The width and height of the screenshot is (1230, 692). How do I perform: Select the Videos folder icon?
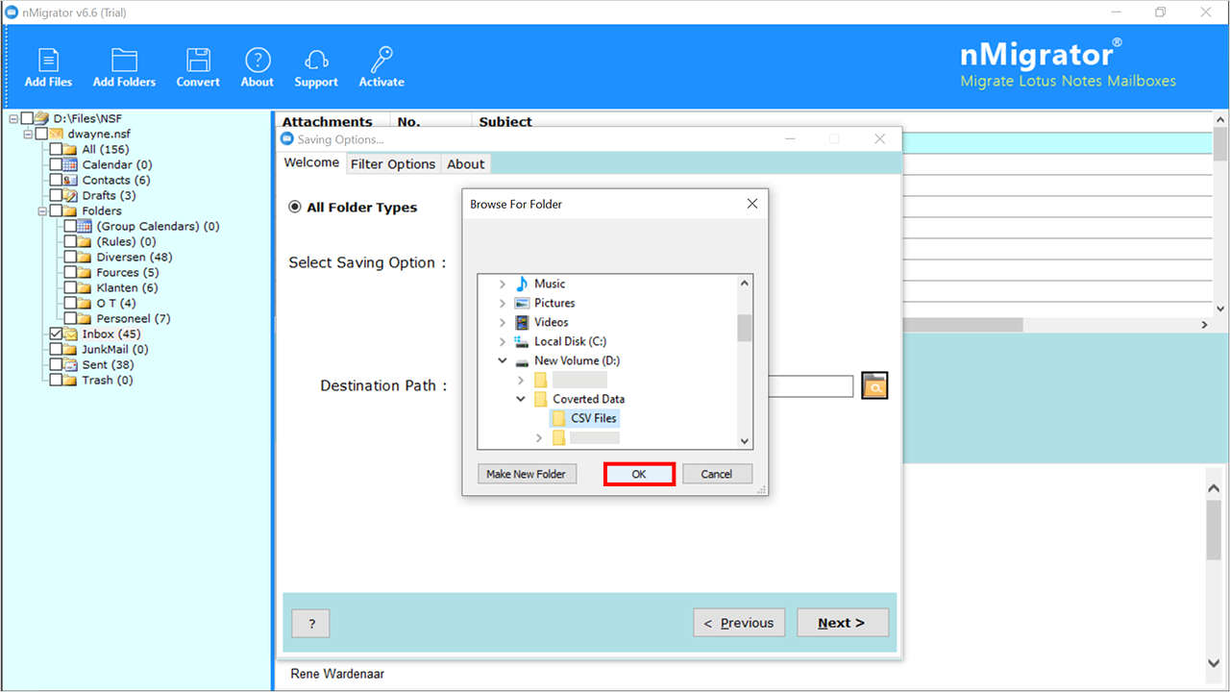coord(522,322)
